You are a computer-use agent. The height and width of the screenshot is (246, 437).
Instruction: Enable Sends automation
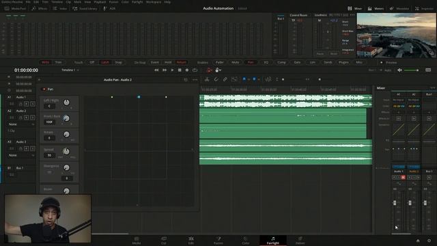pos(328,62)
